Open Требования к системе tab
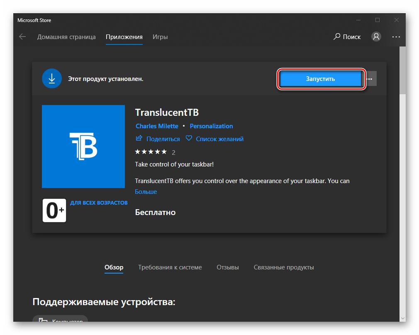This screenshot has height=335, width=419. [170, 267]
